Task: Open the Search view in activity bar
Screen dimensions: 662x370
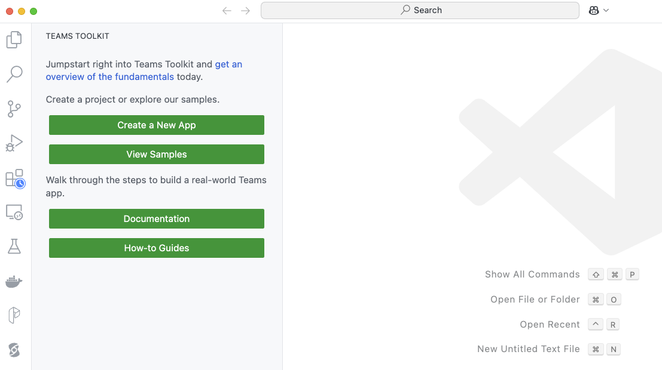Action: click(x=14, y=75)
